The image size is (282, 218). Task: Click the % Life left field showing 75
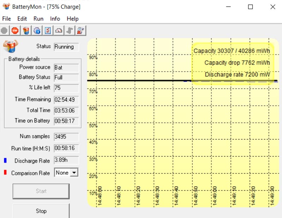[x=66, y=88]
